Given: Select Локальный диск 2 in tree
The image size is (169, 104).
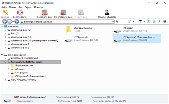Looking at the screenshot, I should 20,48.
